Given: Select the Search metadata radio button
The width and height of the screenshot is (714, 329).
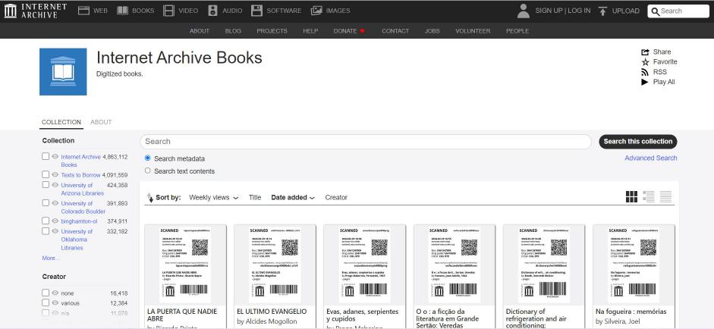Looking at the screenshot, I should pyautogui.click(x=147, y=158).
